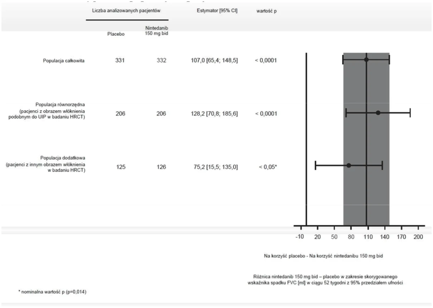The width and height of the screenshot is (433, 308).
Task: Click the Populacja całkowita point estimate dot
Action: tap(366, 59)
